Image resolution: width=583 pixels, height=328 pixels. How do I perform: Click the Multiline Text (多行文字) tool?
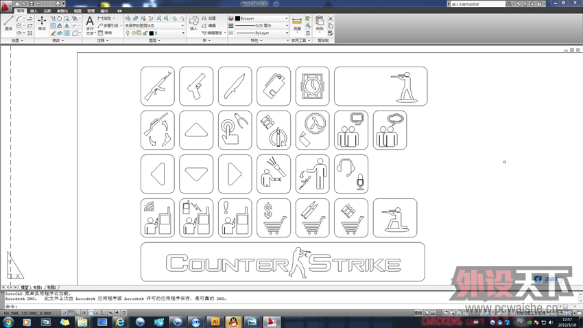[x=90, y=25]
